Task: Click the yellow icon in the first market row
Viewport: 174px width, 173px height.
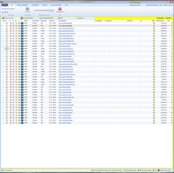Action: 17,23
